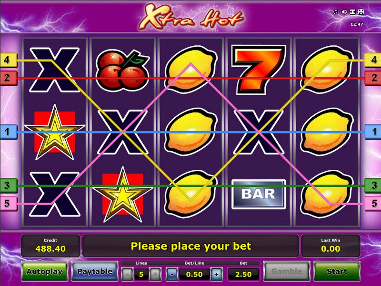
Task: Increase the number of lines
Action: (x=155, y=275)
